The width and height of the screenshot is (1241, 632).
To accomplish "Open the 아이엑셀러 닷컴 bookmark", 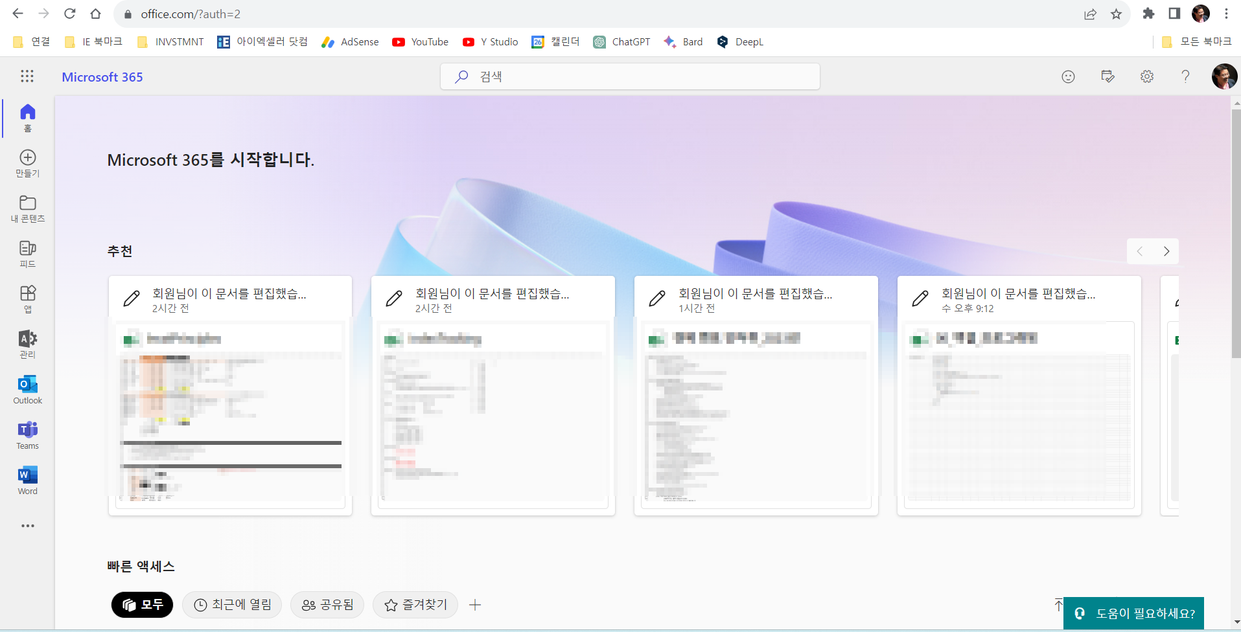I will point(262,42).
